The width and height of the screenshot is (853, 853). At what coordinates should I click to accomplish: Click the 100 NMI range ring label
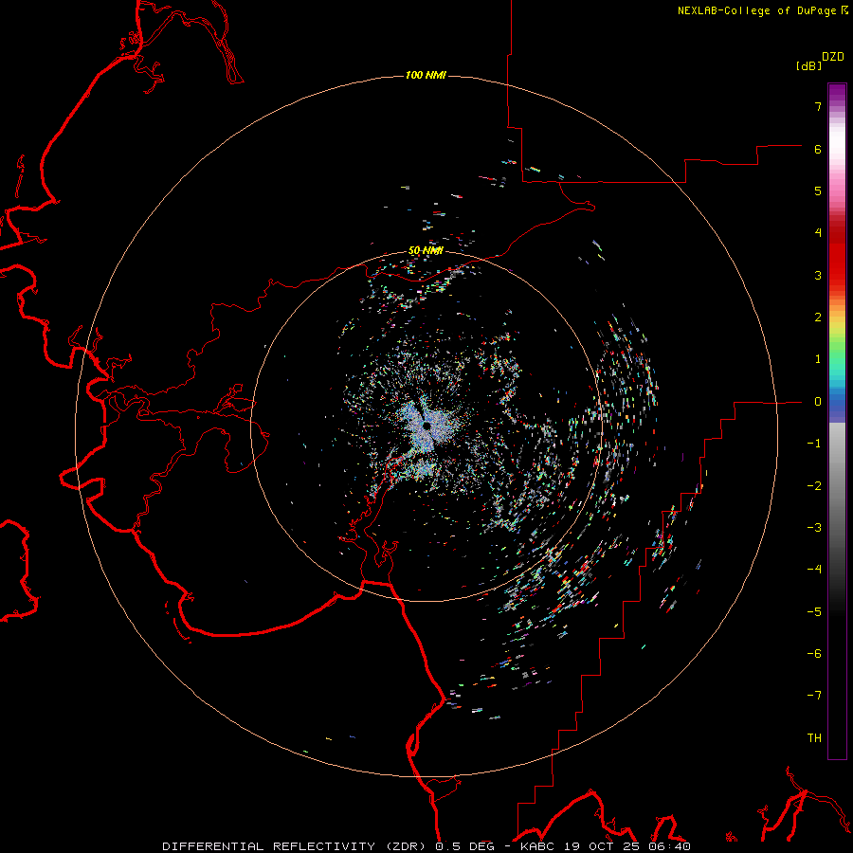pyautogui.click(x=426, y=75)
